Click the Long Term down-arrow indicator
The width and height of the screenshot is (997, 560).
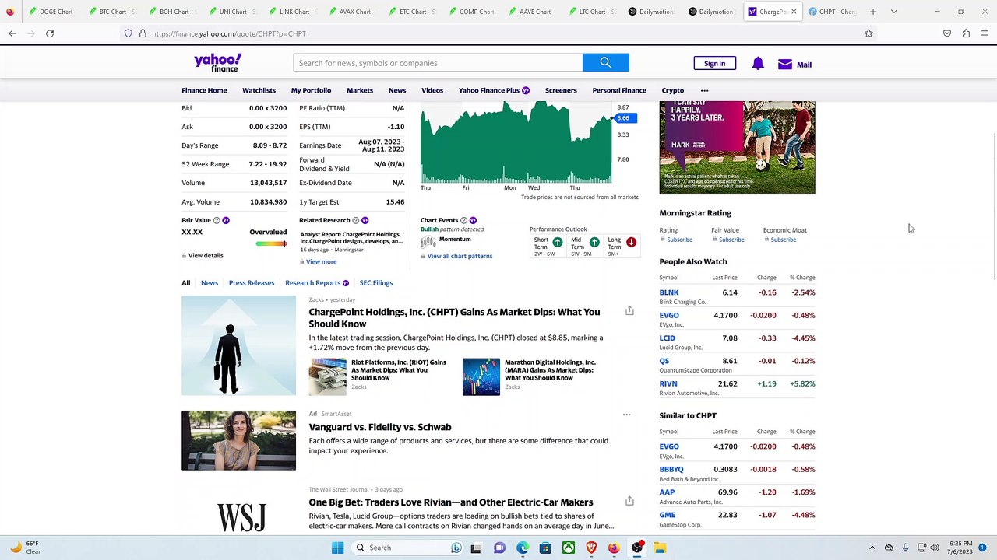[x=631, y=243]
